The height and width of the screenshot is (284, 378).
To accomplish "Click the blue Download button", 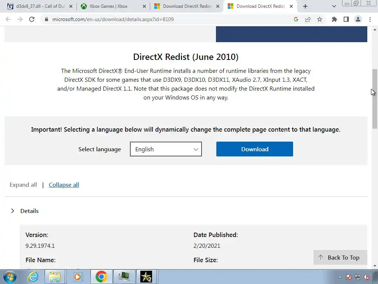I will [x=255, y=149].
